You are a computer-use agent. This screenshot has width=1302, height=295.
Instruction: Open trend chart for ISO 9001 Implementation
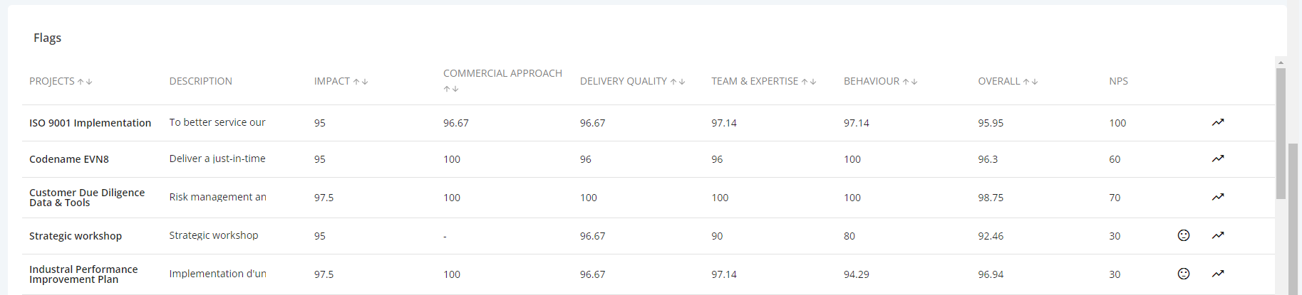pos(1218,122)
